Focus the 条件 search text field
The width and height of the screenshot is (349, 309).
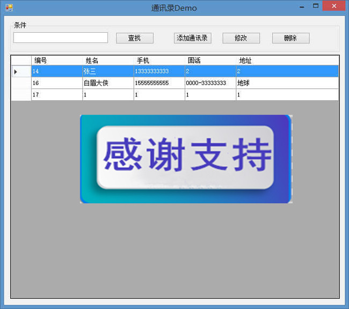(61, 38)
